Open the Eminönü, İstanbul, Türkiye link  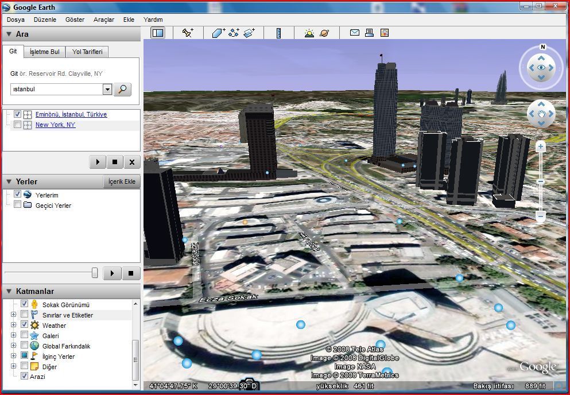tap(71, 114)
